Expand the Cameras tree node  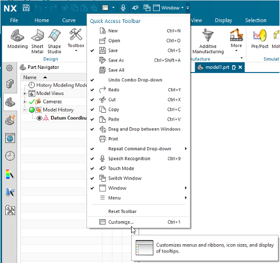tap(25, 102)
